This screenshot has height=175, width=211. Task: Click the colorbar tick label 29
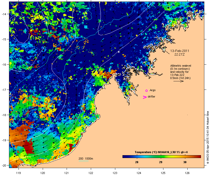pos(161,162)
